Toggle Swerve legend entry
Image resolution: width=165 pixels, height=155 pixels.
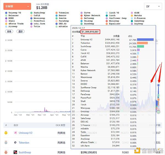click(x=61, y=18)
